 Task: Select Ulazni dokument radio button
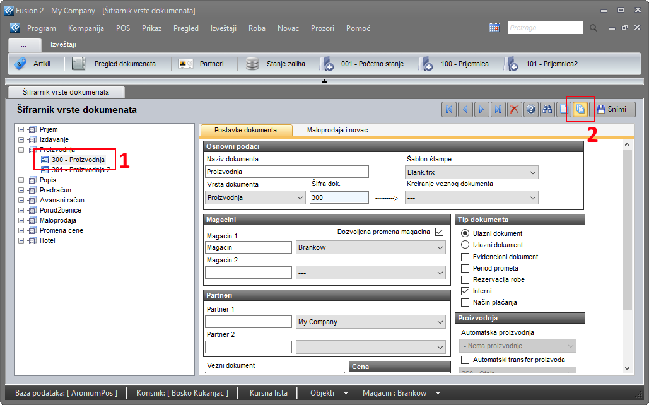pyautogui.click(x=465, y=233)
